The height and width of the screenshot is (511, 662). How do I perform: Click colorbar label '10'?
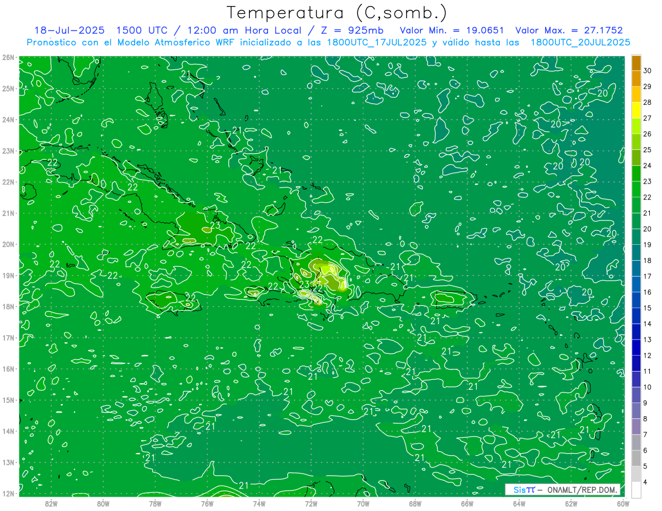pyautogui.click(x=648, y=387)
